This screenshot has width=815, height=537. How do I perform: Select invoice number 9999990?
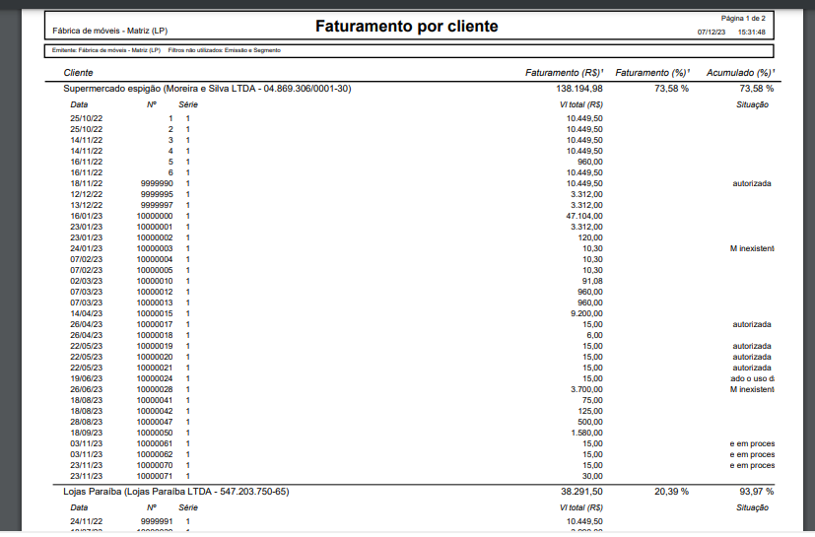coord(157,183)
